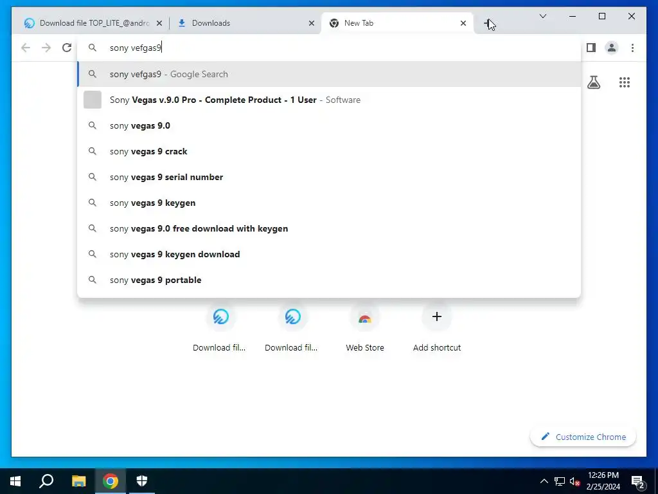The image size is (658, 494).
Task: Close the New Tab tab
Action: tap(463, 24)
